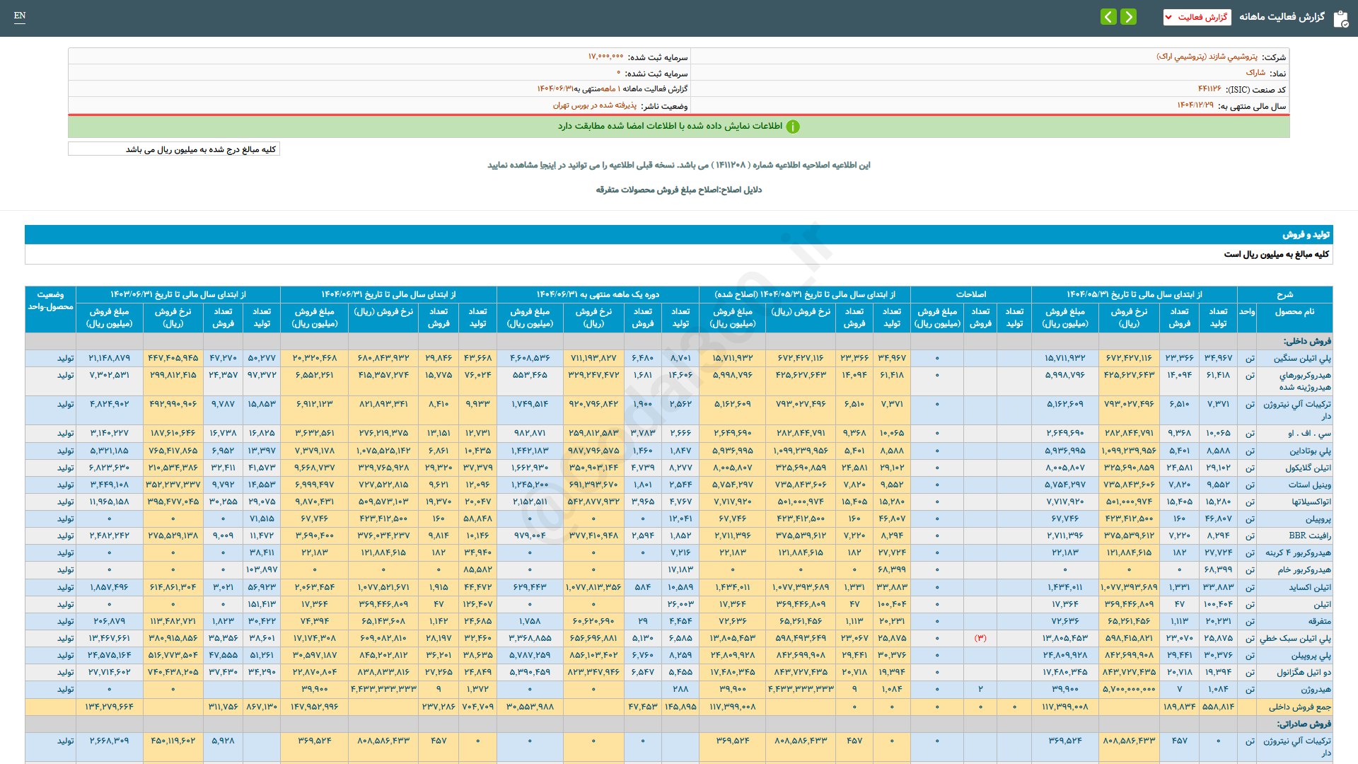Select the پلی اتیلن سنگین product row
Viewport: 1358px width, 764px height.
coord(1301,359)
